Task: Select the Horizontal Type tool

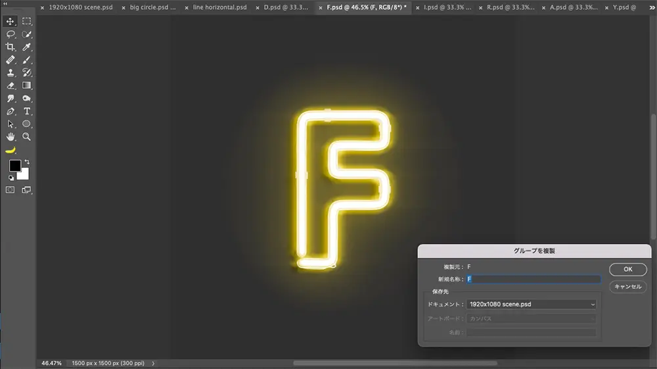Action: tap(27, 111)
